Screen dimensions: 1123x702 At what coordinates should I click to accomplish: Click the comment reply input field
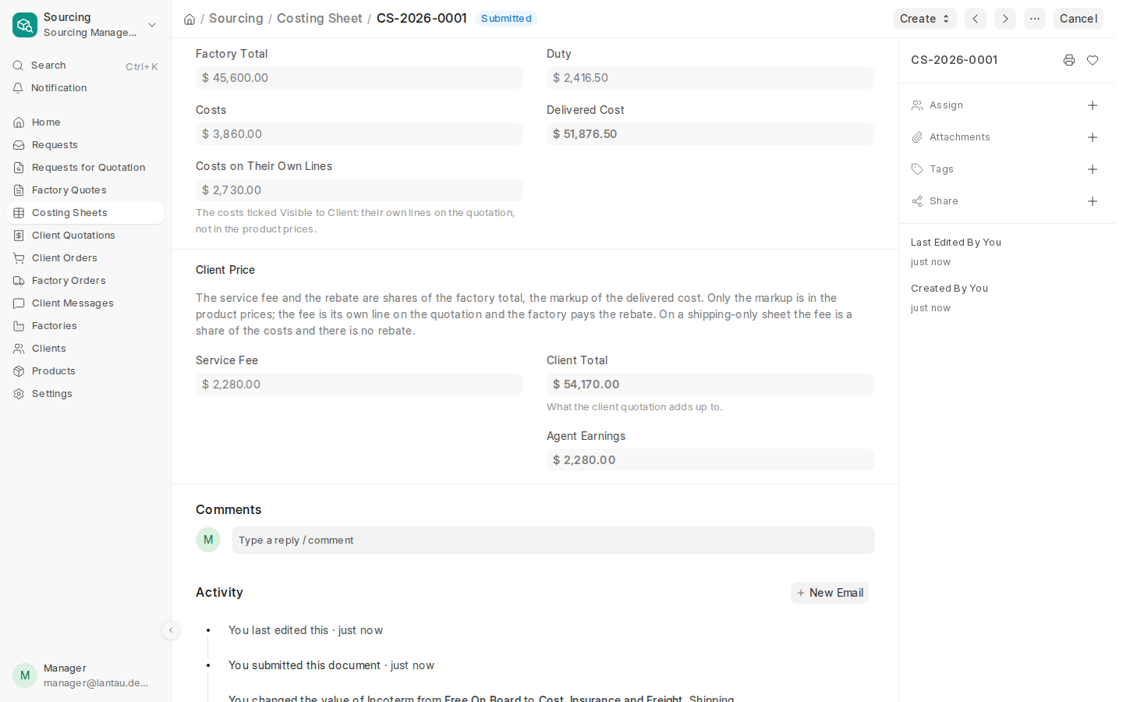coord(553,540)
